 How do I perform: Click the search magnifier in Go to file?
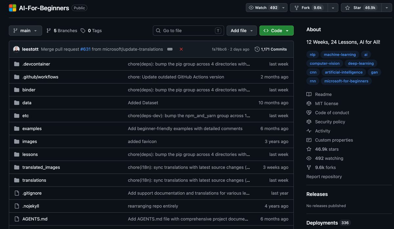coord(158,31)
